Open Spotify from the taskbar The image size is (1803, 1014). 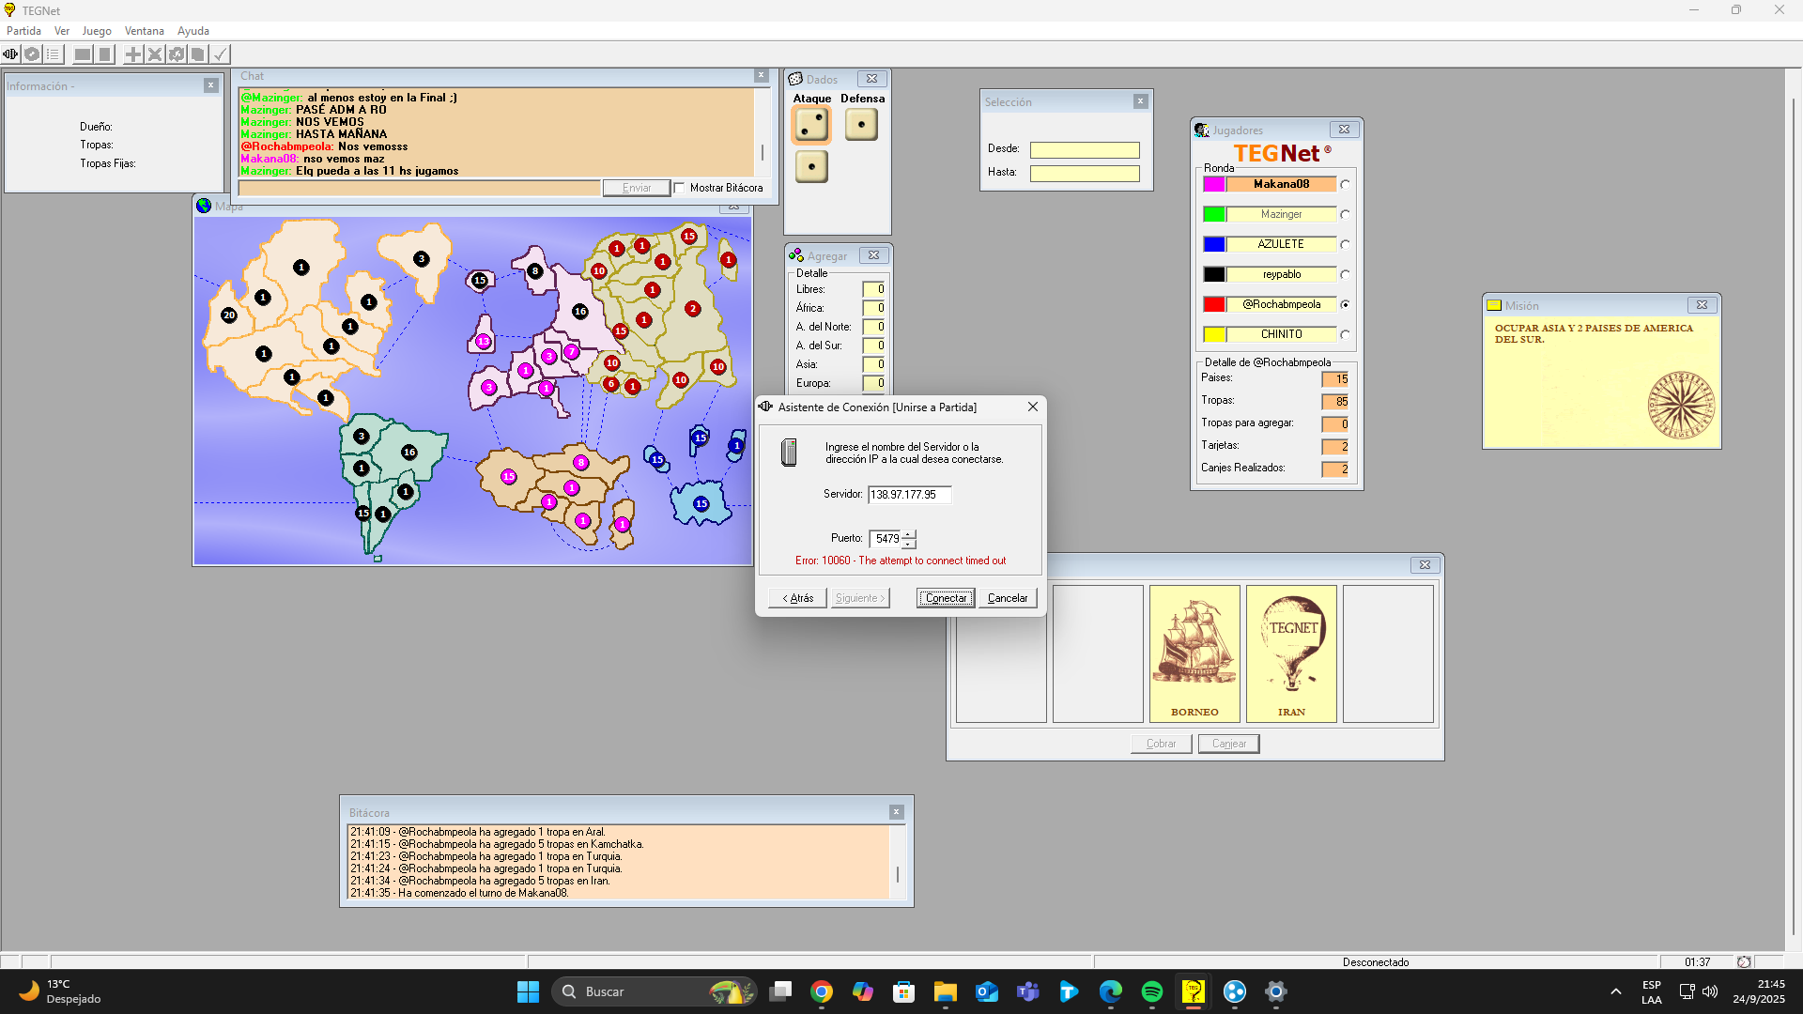coord(1151,991)
